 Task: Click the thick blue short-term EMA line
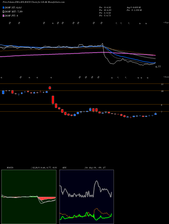(x=118, y=55)
